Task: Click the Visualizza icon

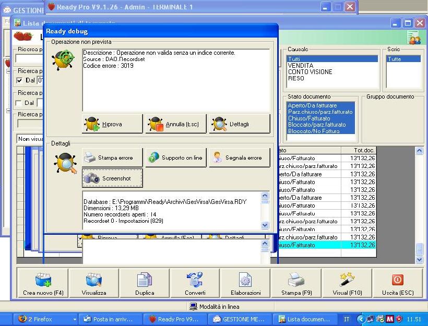Action: click(x=94, y=280)
